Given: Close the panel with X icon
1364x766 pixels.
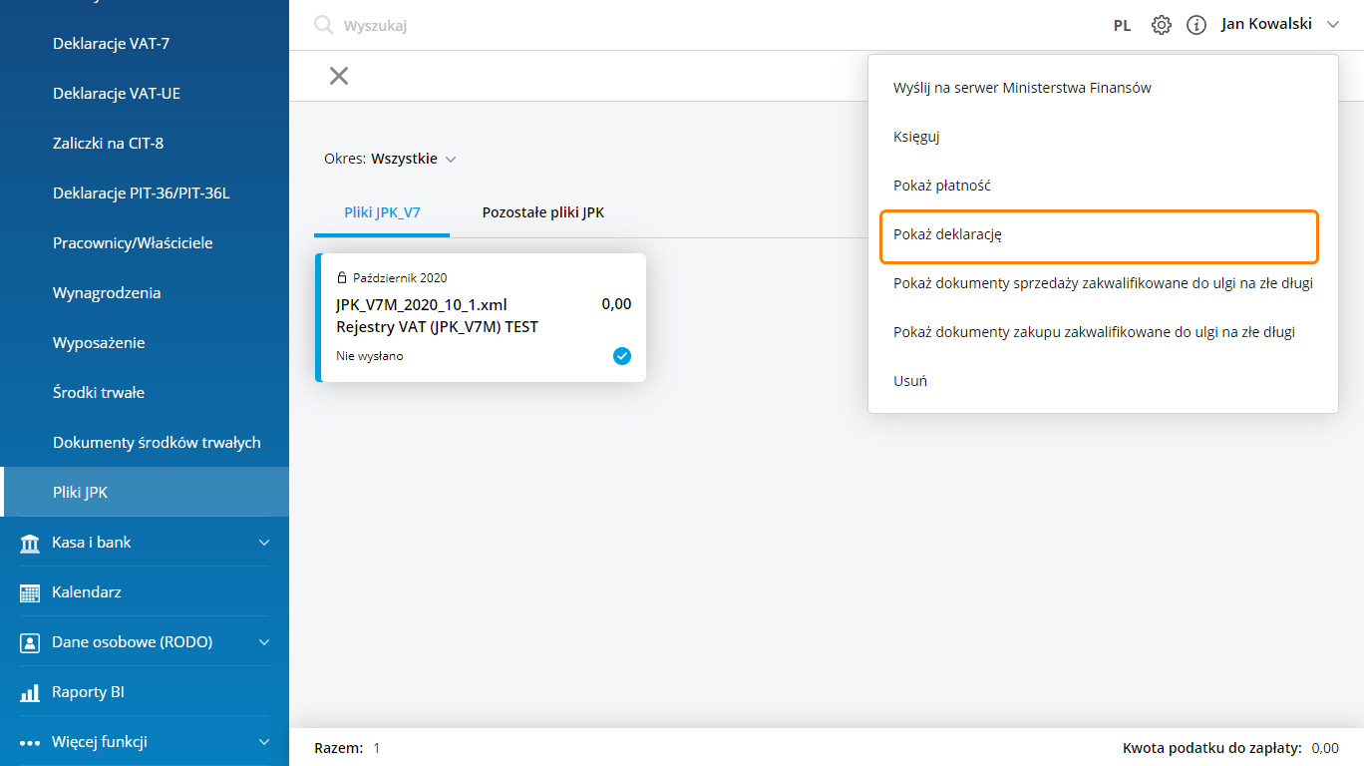Looking at the screenshot, I should [339, 76].
